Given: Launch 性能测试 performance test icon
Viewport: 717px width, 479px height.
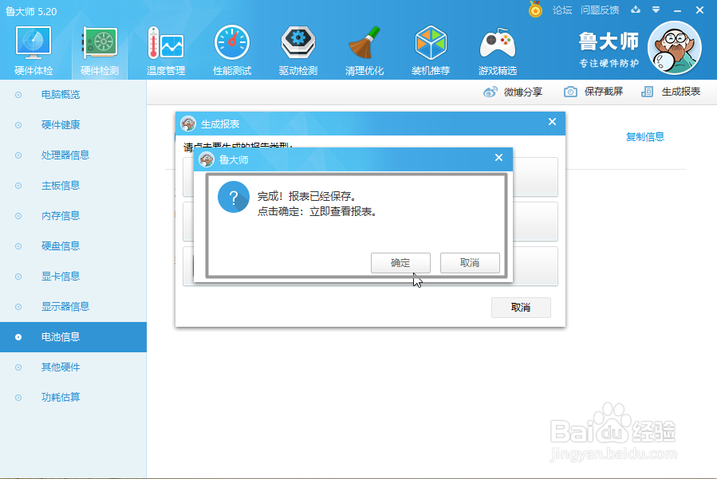Looking at the screenshot, I should (x=232, y=43).
